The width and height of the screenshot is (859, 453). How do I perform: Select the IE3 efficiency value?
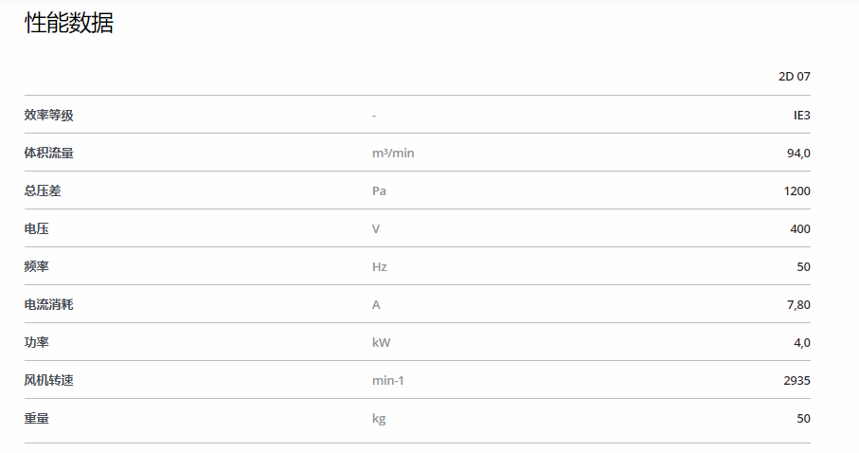coord(801,116)
